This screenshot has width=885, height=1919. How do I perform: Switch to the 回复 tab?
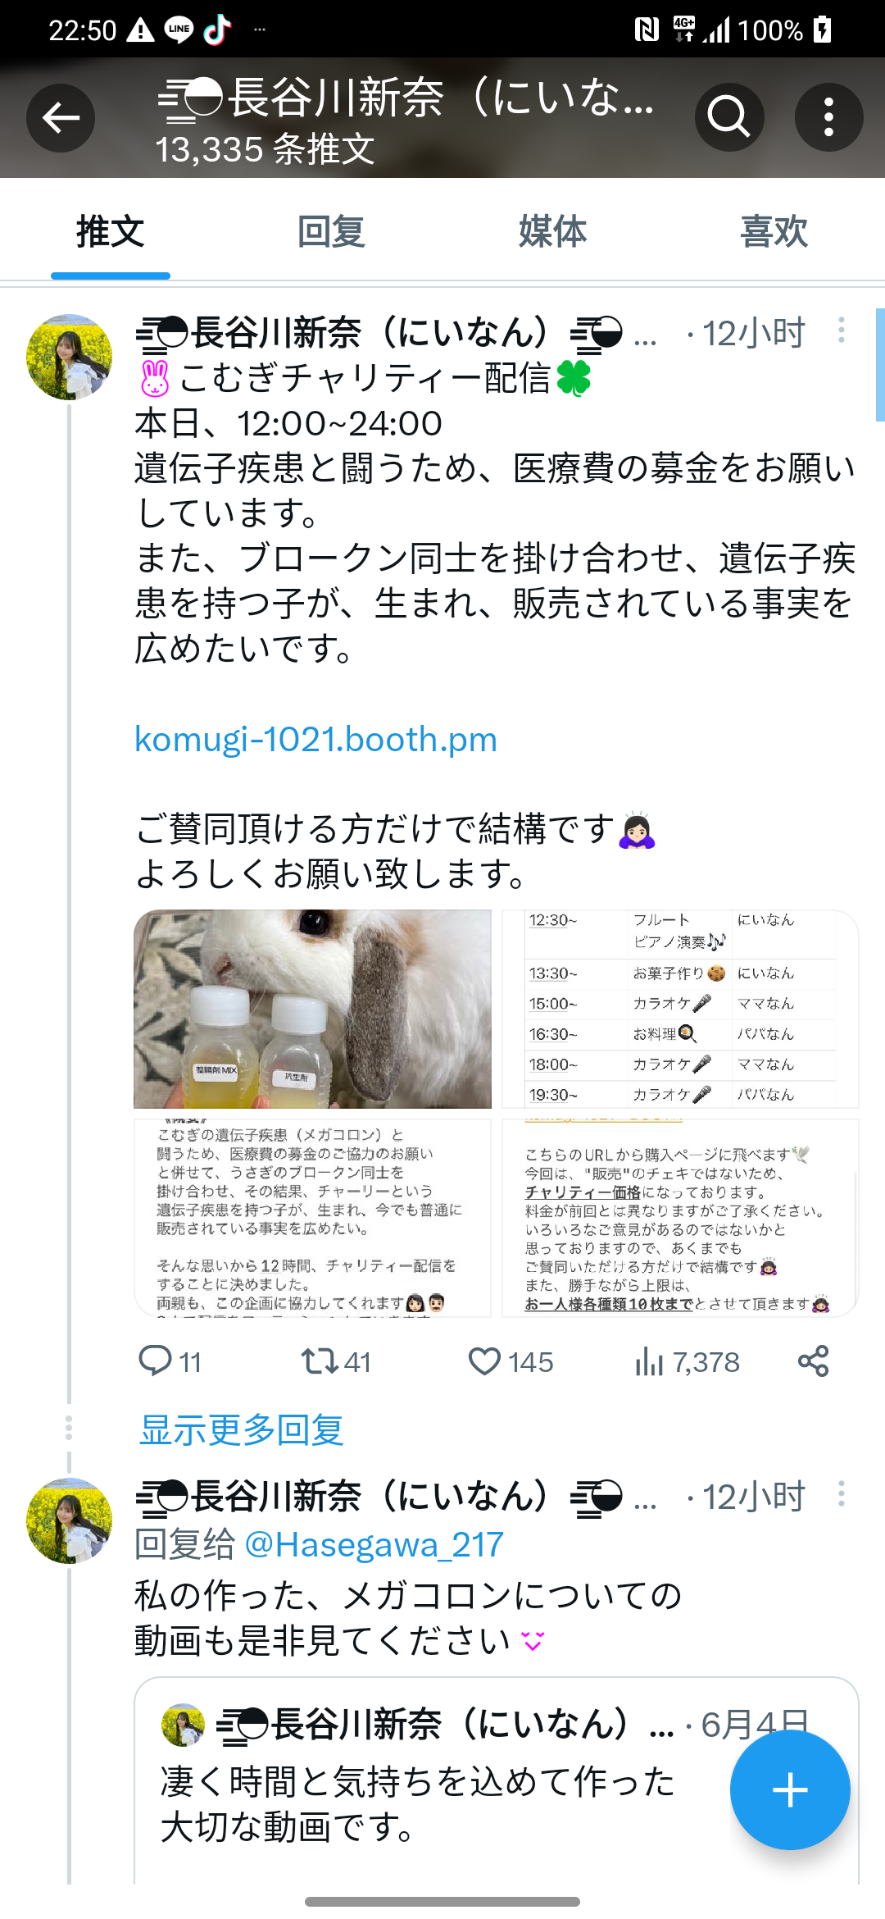click(x=331, y=231)
